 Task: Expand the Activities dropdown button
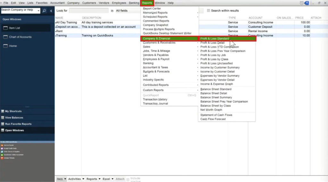coord(76,179)
